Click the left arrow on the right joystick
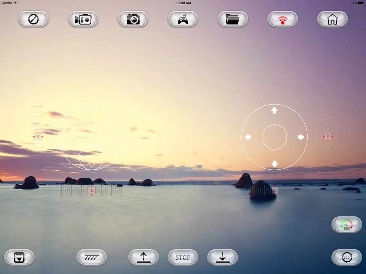This screenshot has height=274, width=366. [248, 137]
